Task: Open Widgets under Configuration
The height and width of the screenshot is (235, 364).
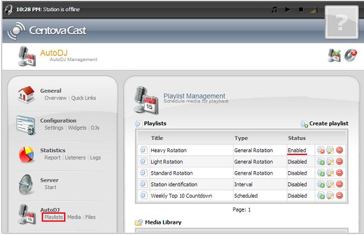Action: (77, 128)
